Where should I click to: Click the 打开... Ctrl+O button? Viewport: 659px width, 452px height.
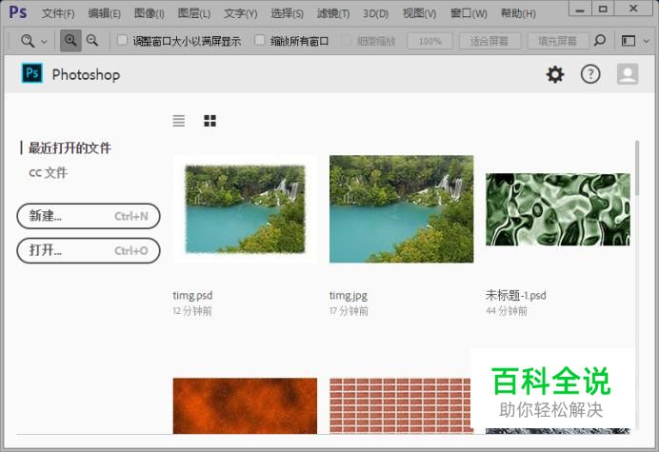point(89,250)
